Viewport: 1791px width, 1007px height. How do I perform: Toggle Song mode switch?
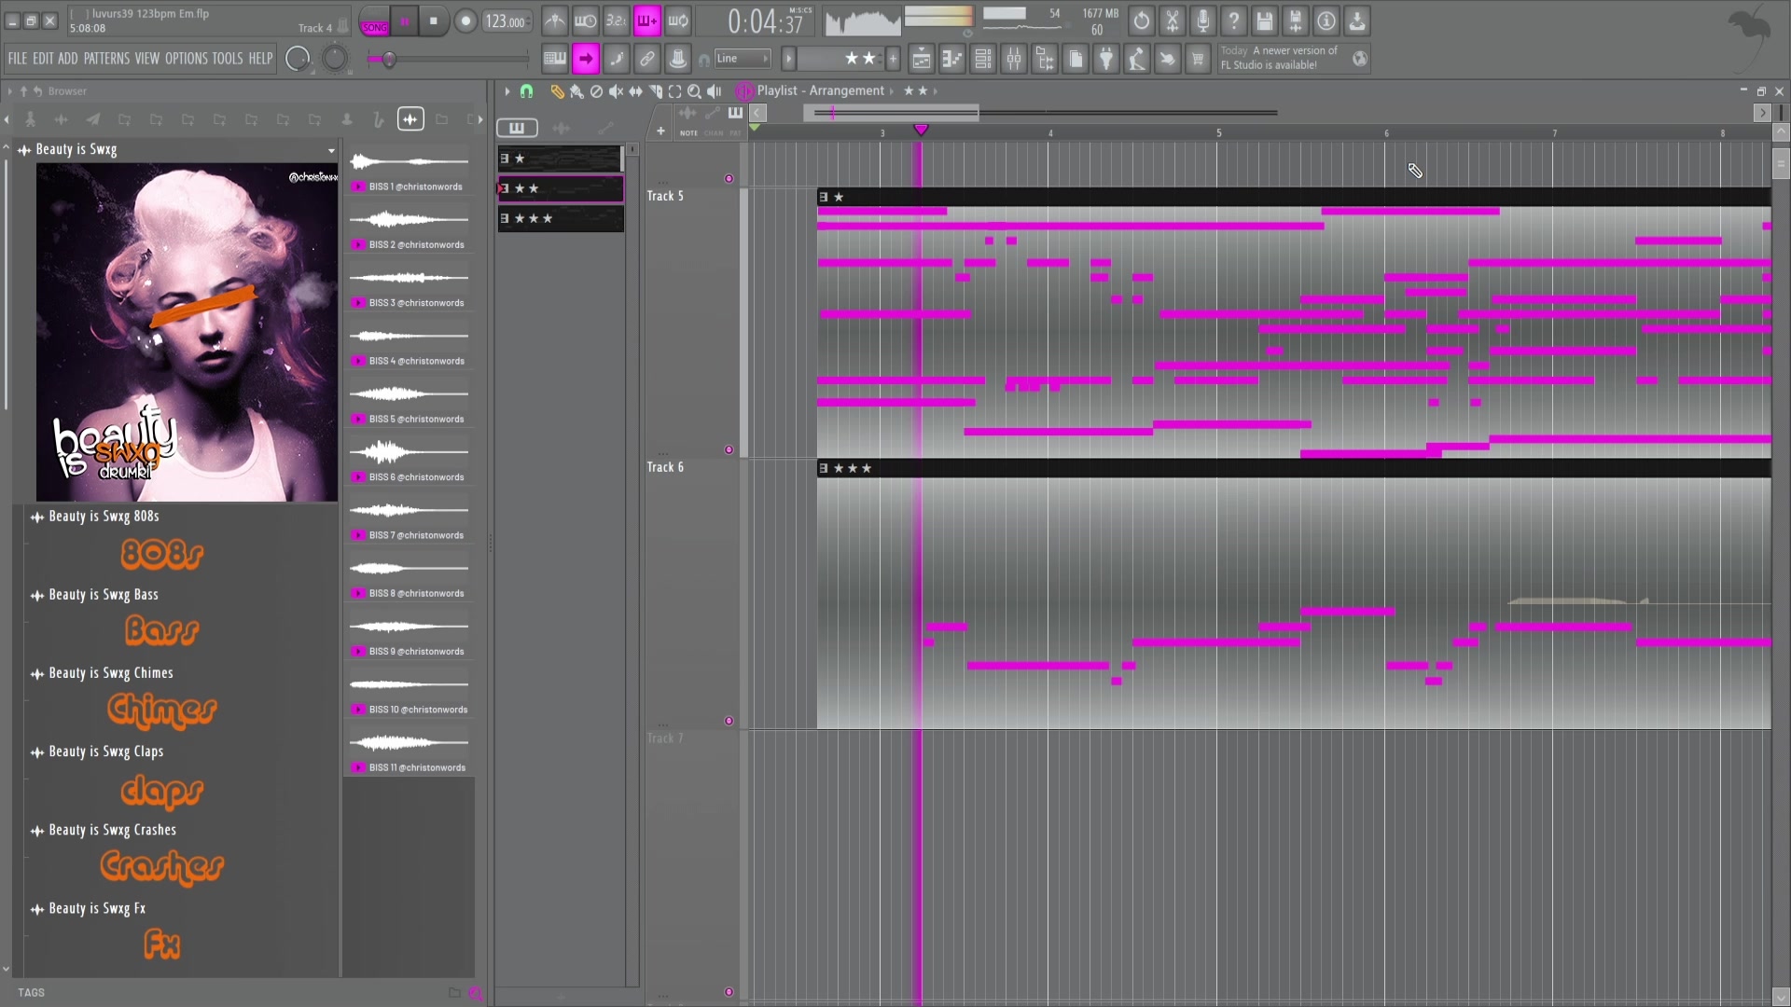click(x=374, y=27)
